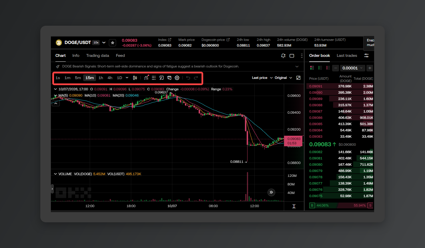The height and width of the screenshot is (248, 425).
Task: Change chart layout with rectangle icon
Action: click(x=292, y=56)
